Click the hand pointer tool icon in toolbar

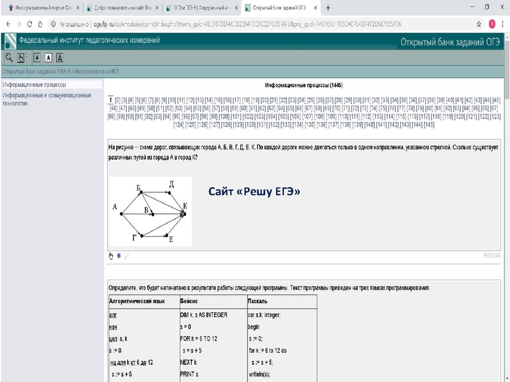[21, 57]
